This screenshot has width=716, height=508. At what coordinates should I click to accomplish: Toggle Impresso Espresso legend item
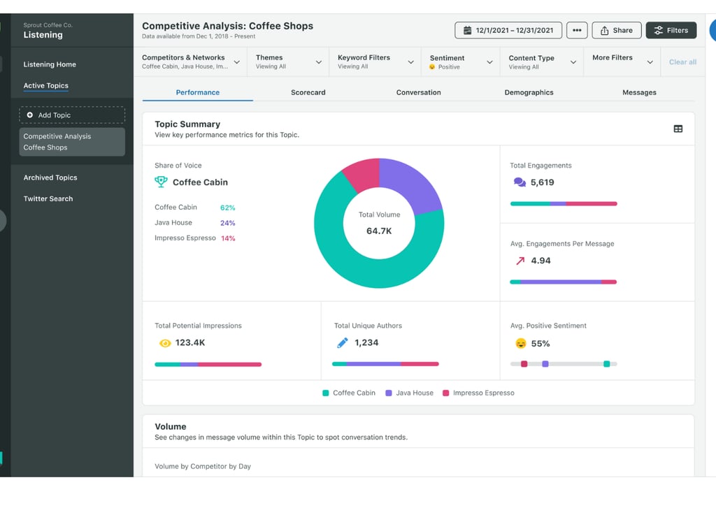(478, 393)
